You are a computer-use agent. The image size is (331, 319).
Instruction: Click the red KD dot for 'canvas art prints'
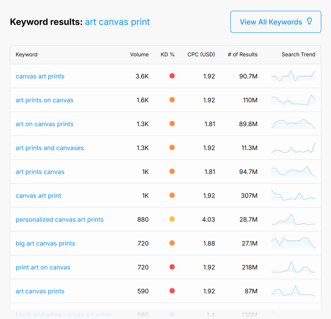pos(172,76)
